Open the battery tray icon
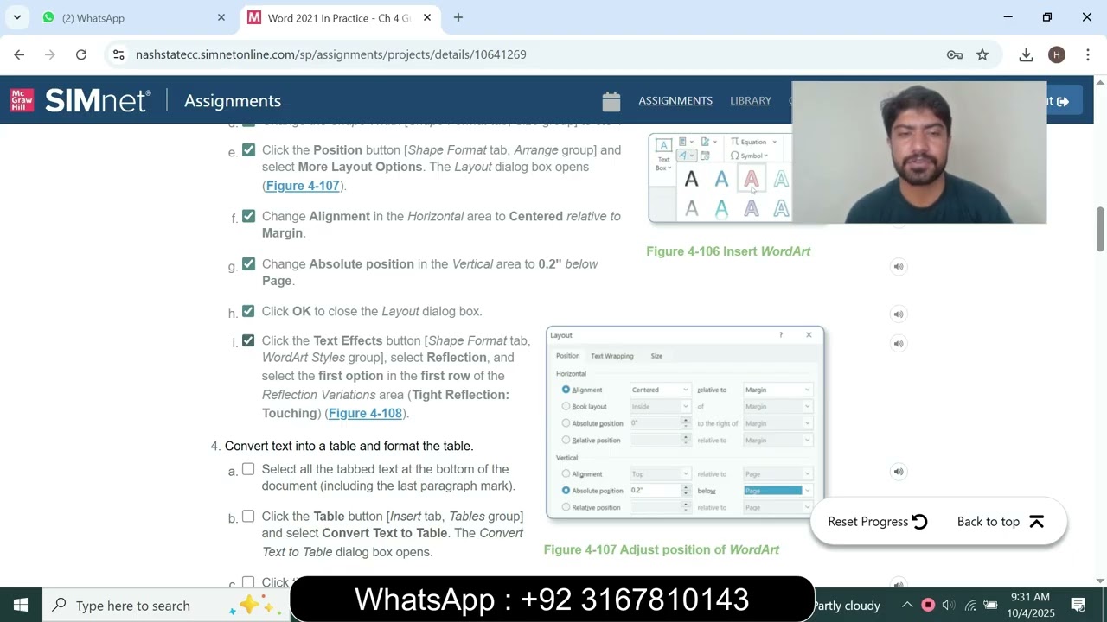 tap(990, 606)
